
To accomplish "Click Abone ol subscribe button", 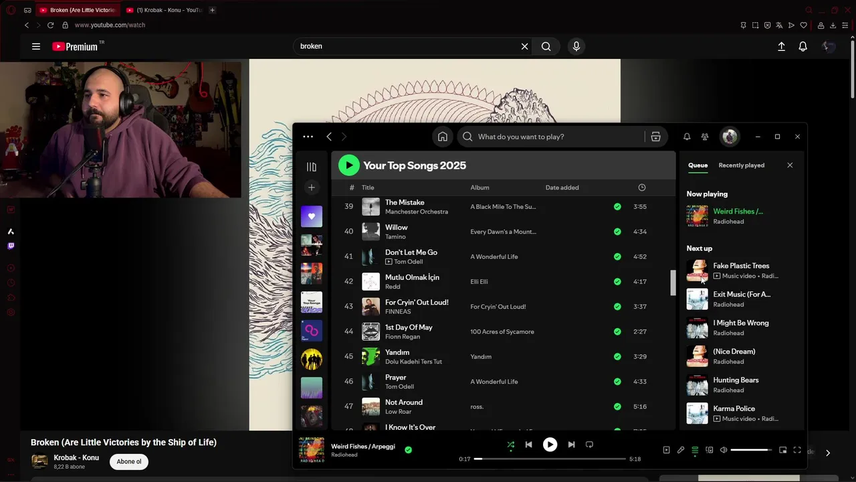I will pyautogui.click(x=129, y=462).
